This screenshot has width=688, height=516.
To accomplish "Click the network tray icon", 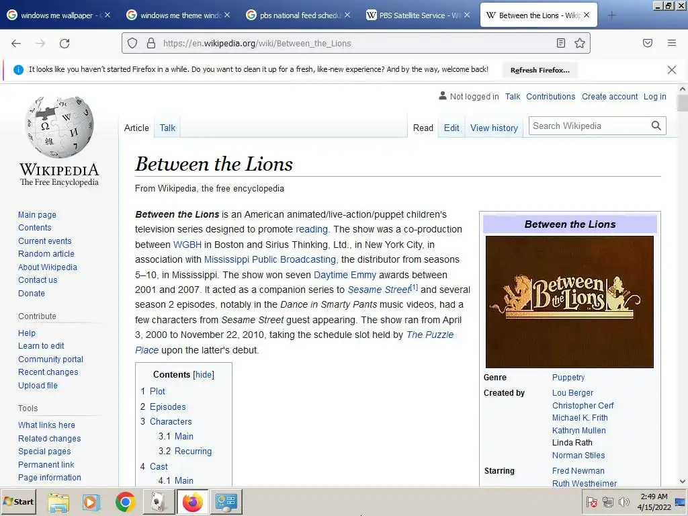I will (x=607, y=502).
